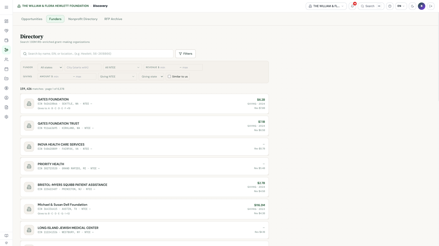Switch to the Nonprofit Directory tab
439x246 pixels.
(83, 19)
